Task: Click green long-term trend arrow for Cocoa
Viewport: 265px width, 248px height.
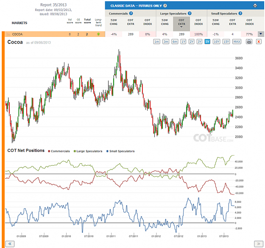Action: [x=98, y=34]
